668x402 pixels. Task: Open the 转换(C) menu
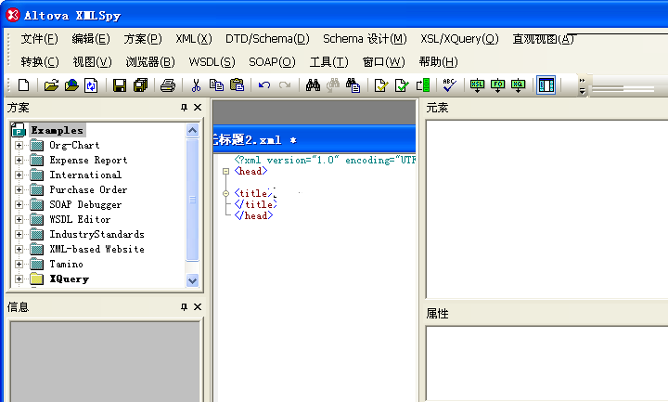tap(40, 62)
